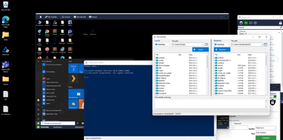Click Control in the remote session toolbar
The height and width of the screenshot is (140, 283).
coord(66,17)
